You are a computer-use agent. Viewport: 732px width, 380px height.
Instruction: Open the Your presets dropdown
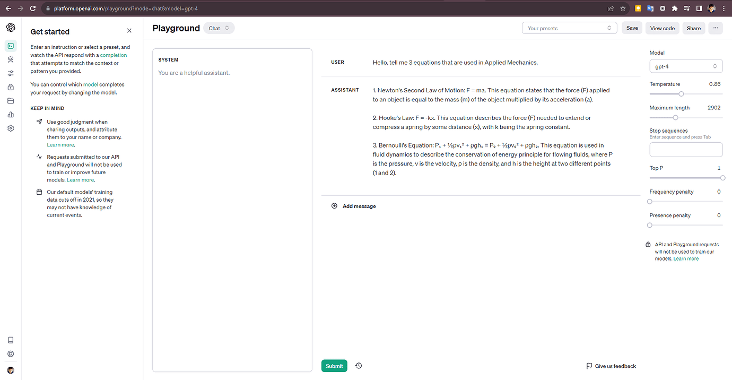[x=569, y=28]
